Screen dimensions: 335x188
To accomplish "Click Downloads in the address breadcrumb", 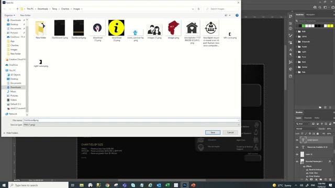I will (43, 9).
